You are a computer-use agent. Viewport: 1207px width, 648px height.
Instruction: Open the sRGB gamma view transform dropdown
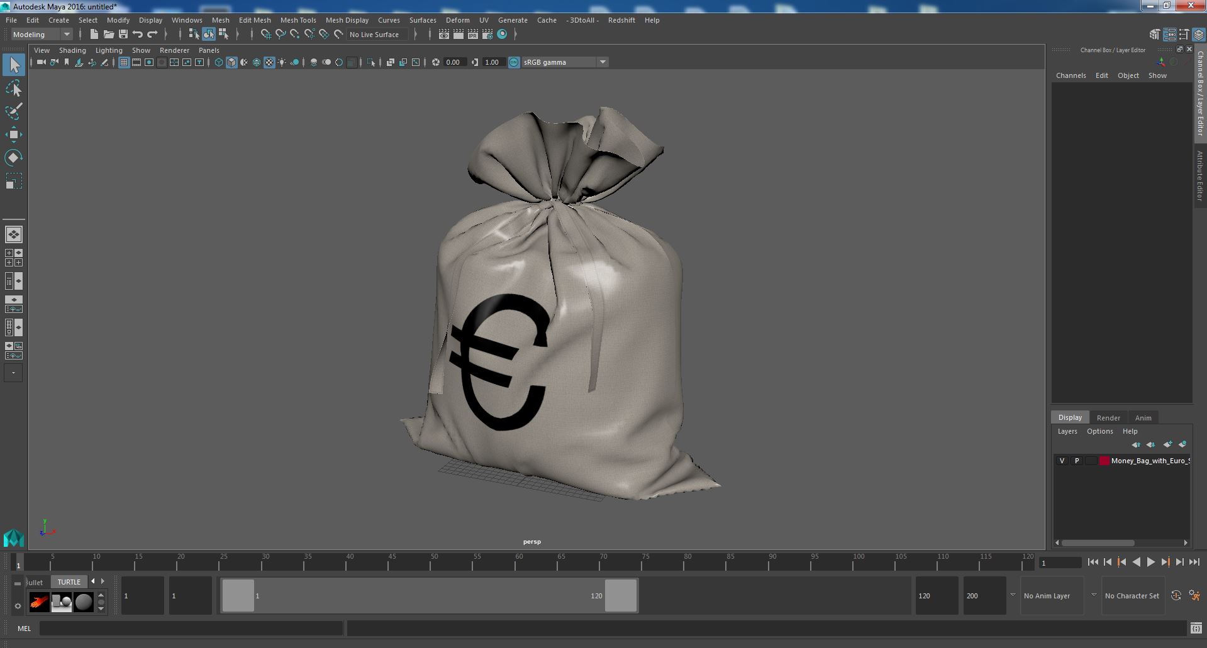click(x=565, y=62)
